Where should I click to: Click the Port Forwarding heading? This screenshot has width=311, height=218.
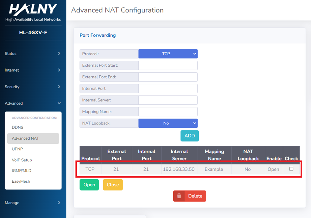98,35
